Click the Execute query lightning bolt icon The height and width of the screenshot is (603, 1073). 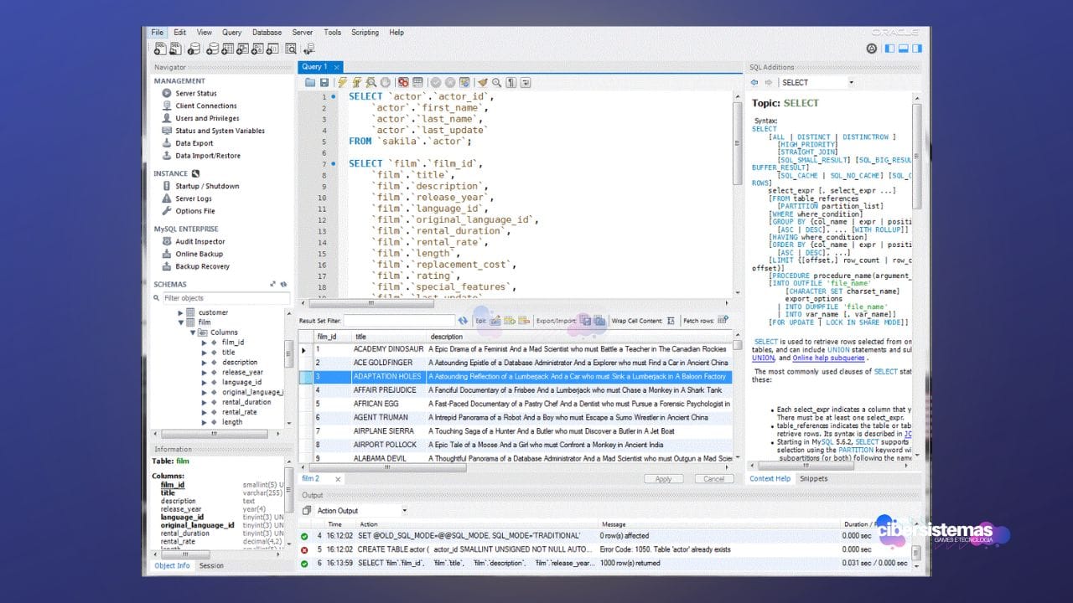point(342,82)
